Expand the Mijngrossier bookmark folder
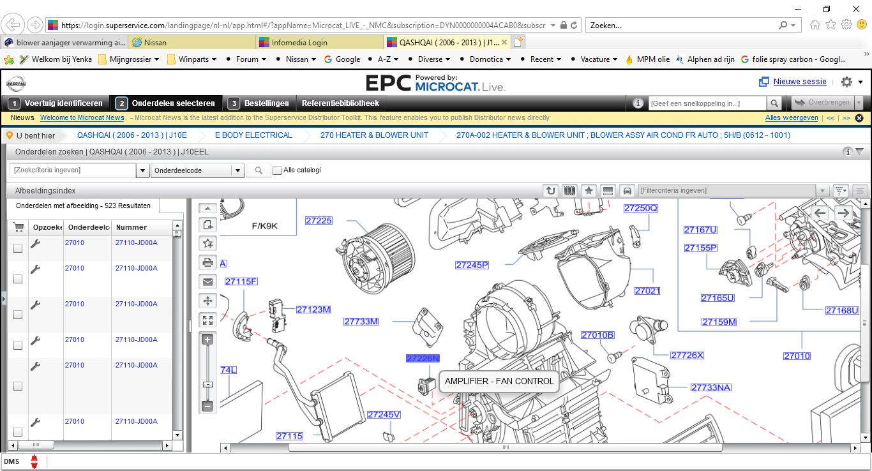 point(129,59)
